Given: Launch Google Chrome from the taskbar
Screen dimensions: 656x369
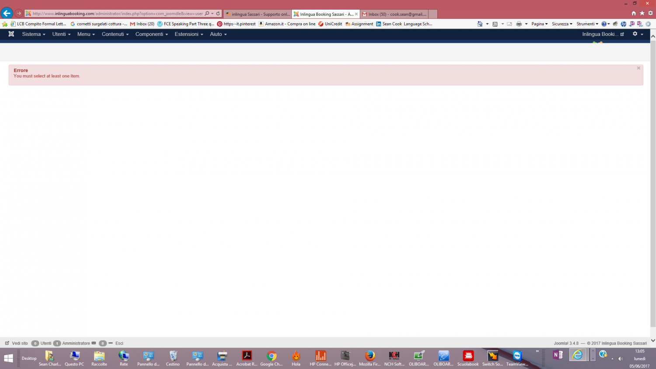Looking at the screenshot, I should [x=271, y=357].
